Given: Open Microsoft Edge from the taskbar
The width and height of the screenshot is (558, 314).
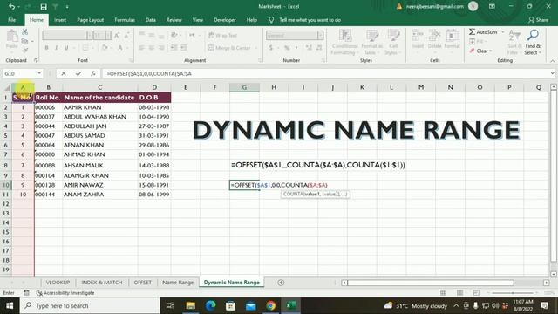Looking at the screenshot, I should click(211, 305).
